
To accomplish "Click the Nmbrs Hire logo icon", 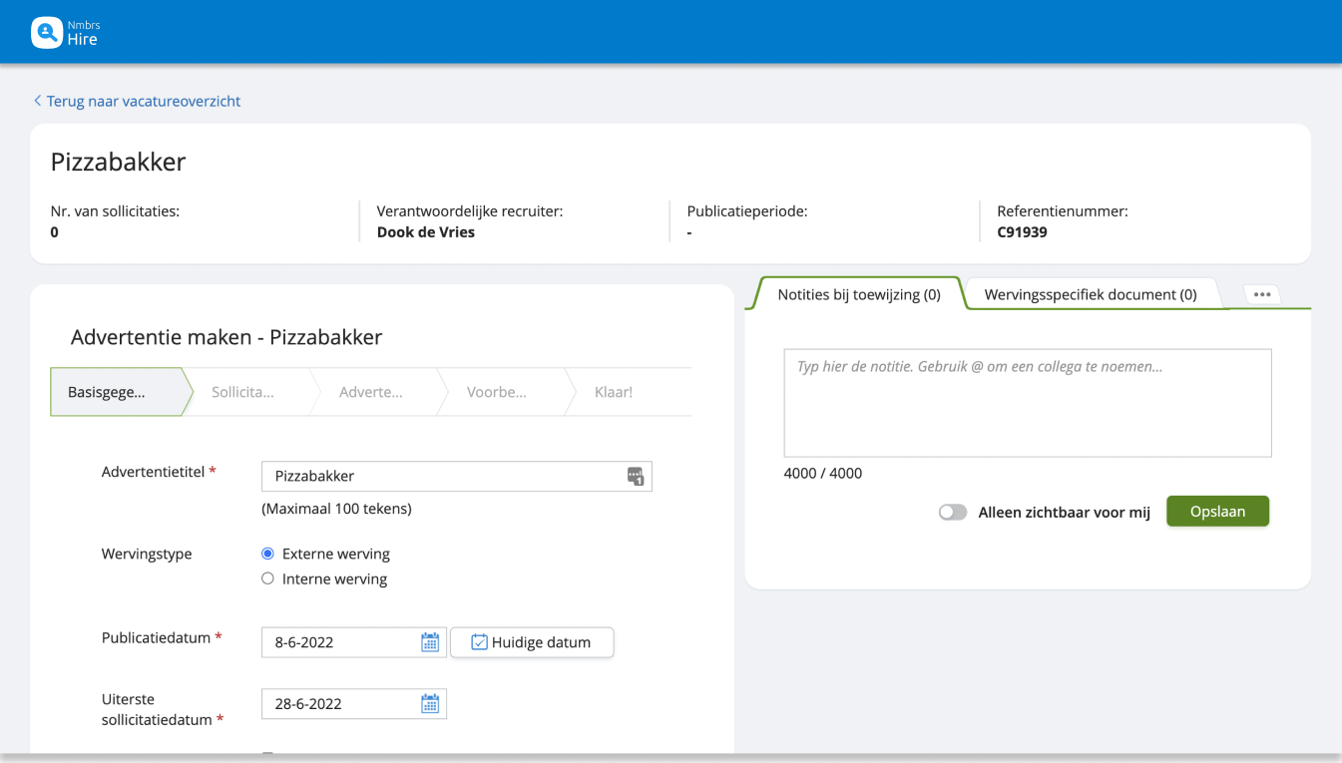I will click(x=47, y=33).
